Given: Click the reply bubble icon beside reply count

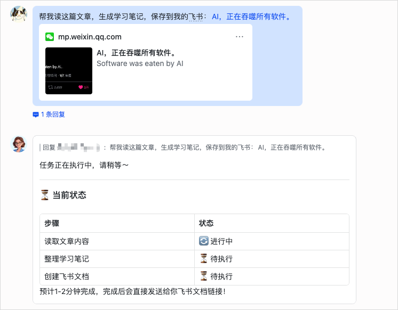Looking at the screenshot, I should point(36,114).
